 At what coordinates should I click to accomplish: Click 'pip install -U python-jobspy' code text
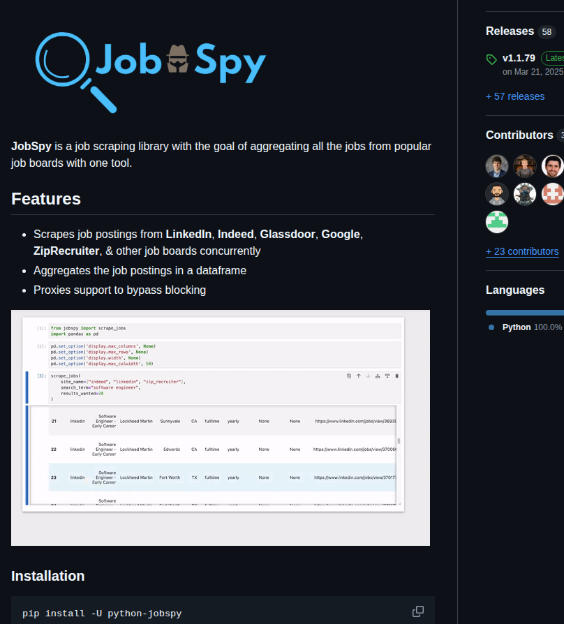tap(102, 614)
